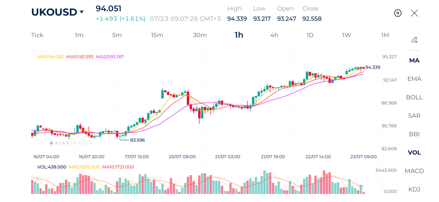Open the chart settings hexagon icon
The width and height of the screenshot is (439, 202).
click(398, 13)
